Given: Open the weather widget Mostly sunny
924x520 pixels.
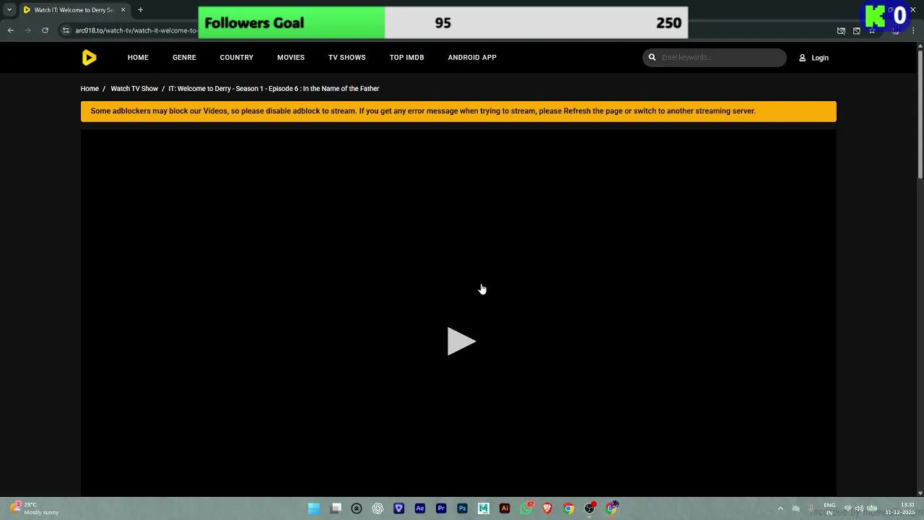Looking at the screenshot, I should pos(35,508).
